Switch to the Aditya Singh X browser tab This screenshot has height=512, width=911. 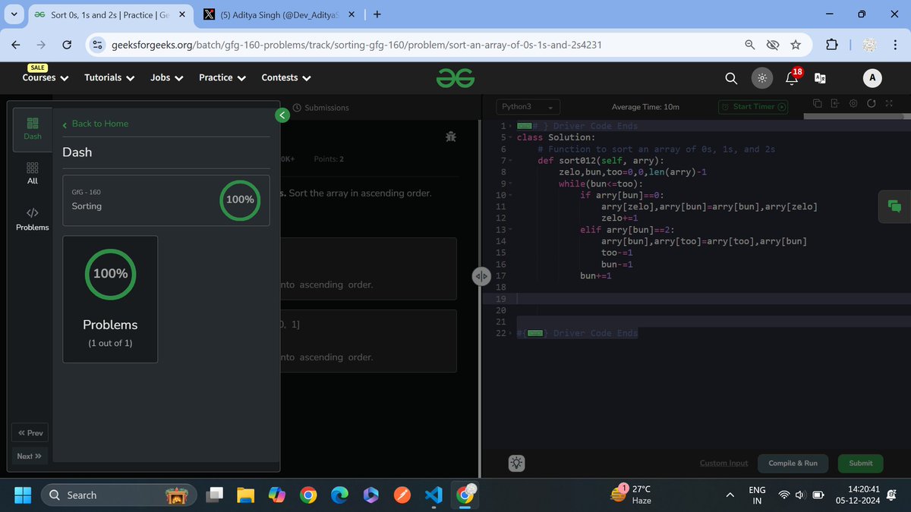click(278, 14)
